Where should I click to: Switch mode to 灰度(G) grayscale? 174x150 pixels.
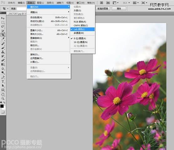(x=82, y=11)
